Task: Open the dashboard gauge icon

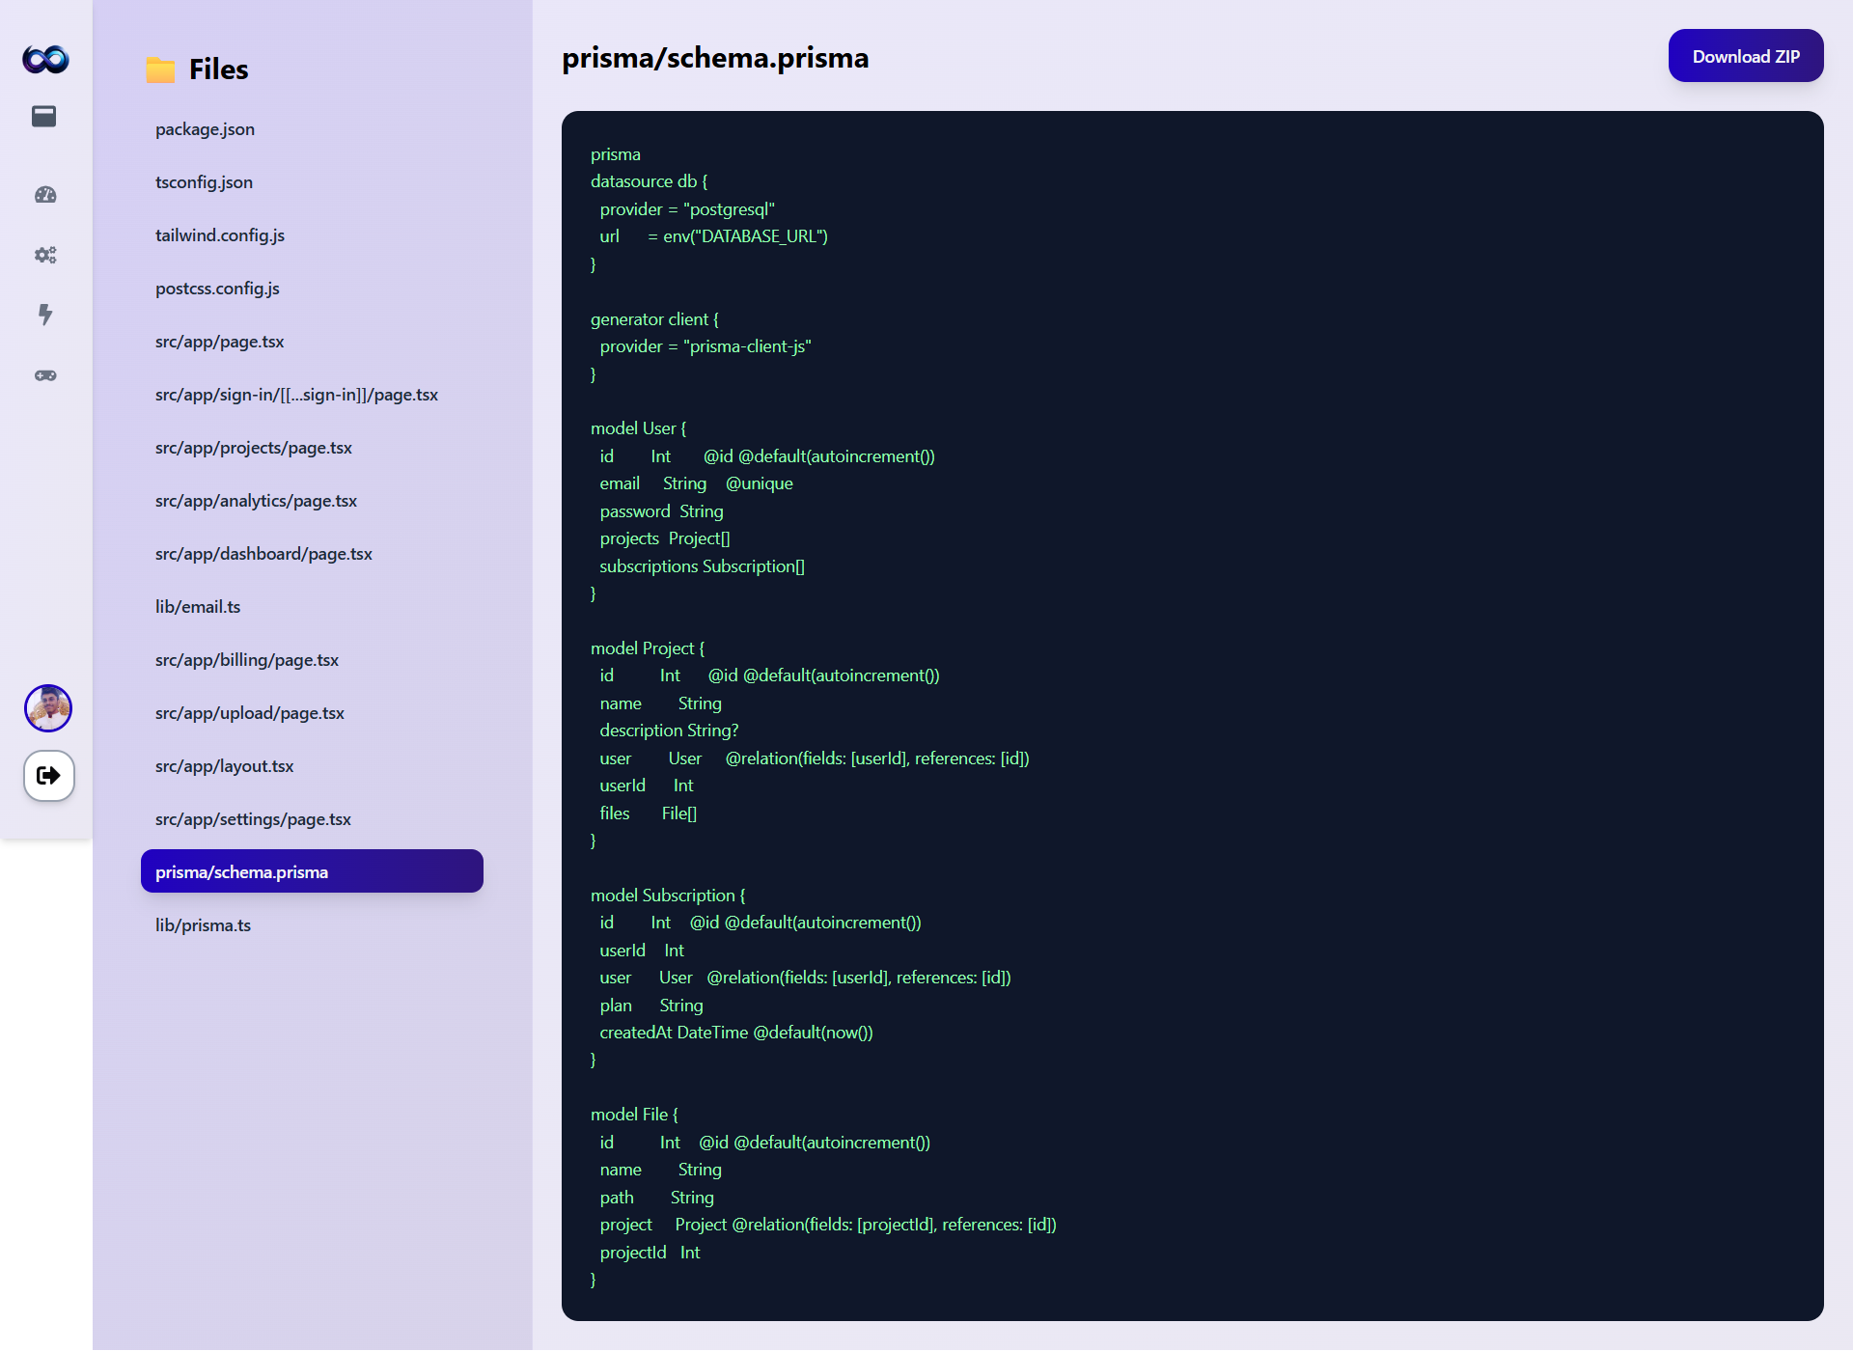Action: point(45,195)
